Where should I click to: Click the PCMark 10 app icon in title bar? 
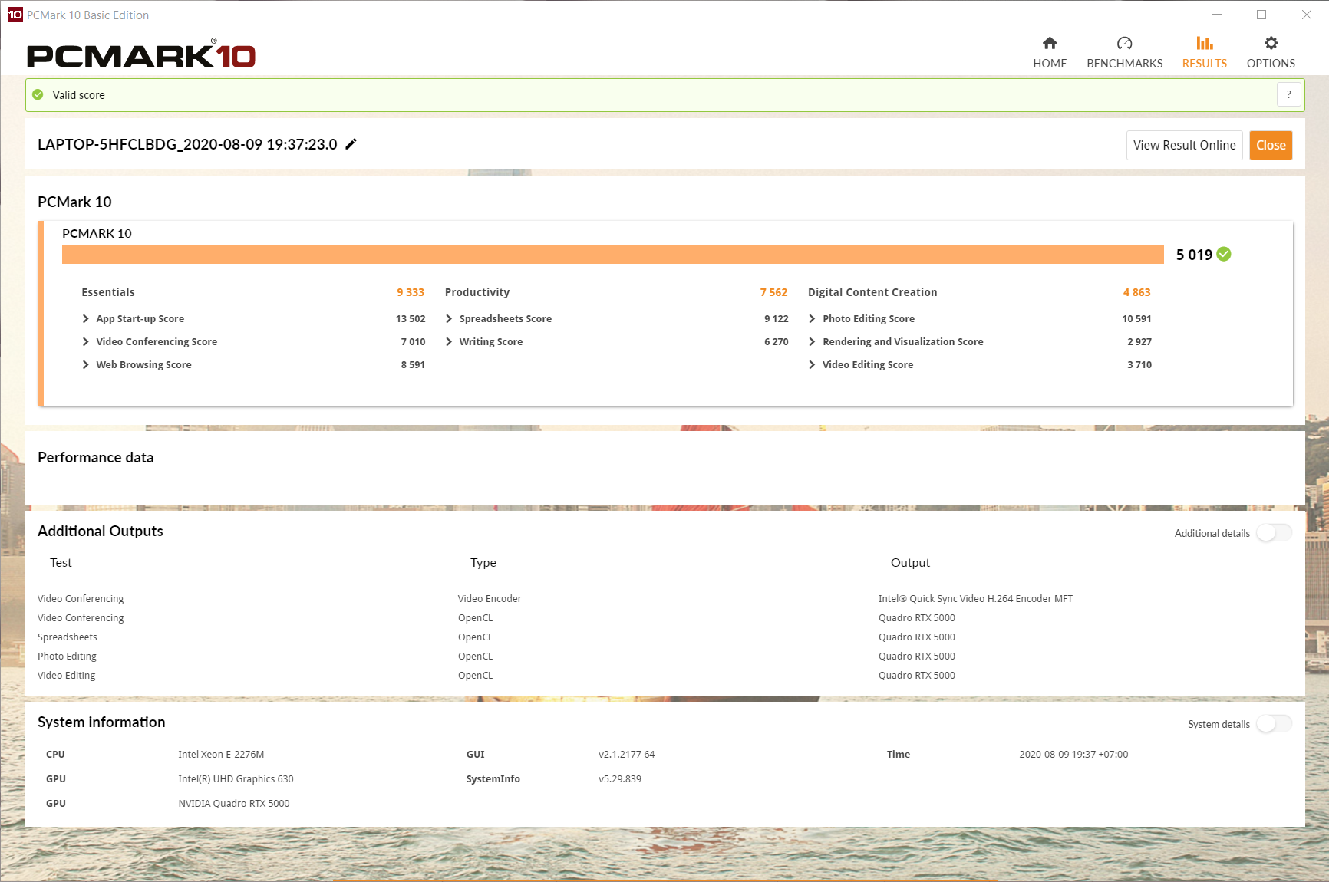pyautogui.click(x=15, y=15)
